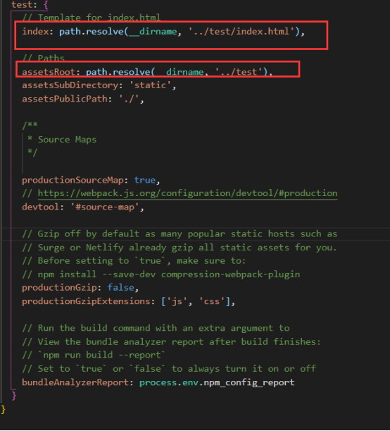The height and width of the screenshot is (431, 390).
Task: Click the productionSourceMap true value
Action: 145,180
